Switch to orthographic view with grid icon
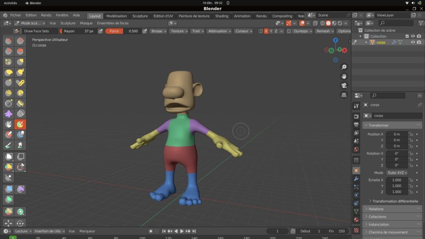Screen dimensions: 425x239 [344, 95]
